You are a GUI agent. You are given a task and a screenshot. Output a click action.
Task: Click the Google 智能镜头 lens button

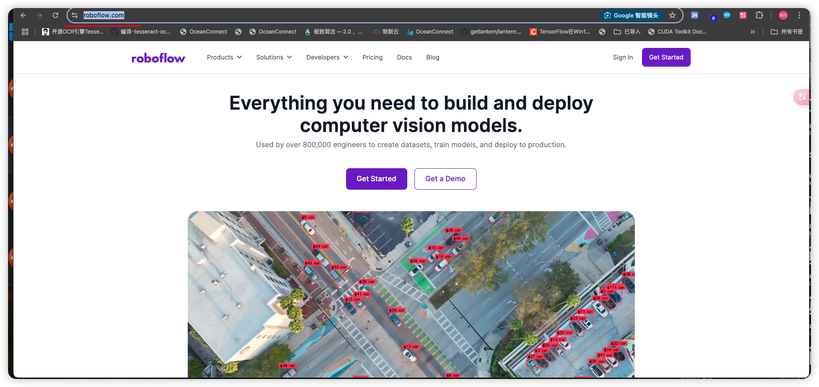tap(631, 15)
